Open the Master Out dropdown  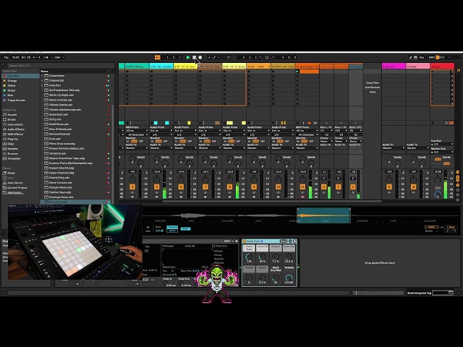442,153
